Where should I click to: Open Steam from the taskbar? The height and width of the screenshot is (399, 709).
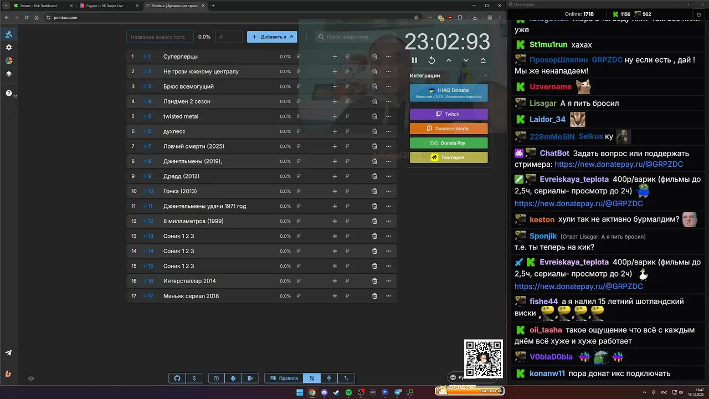click(x=336, y=392)
